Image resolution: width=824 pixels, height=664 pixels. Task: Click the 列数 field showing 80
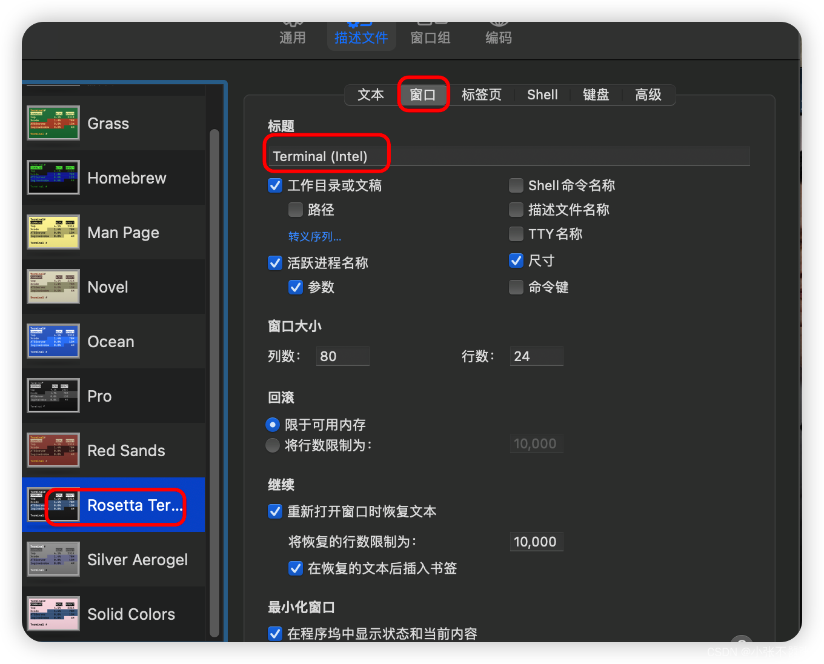click(x=343, y=356)
